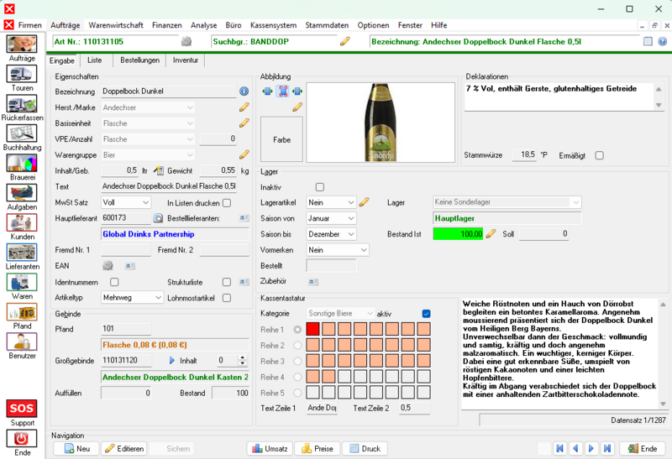Click the blue info icon beside Bezeichnung
Screen dimensions: 672x459
244,91
